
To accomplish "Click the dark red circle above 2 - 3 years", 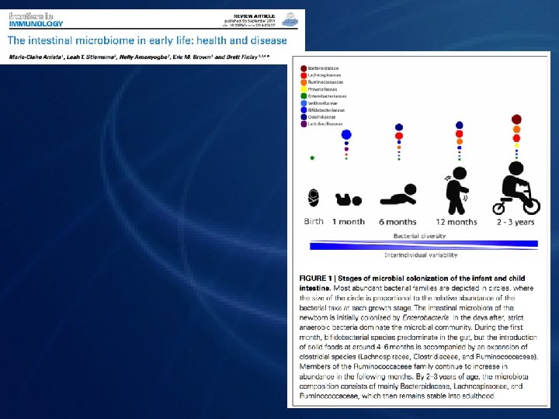I will coord(516,119).
